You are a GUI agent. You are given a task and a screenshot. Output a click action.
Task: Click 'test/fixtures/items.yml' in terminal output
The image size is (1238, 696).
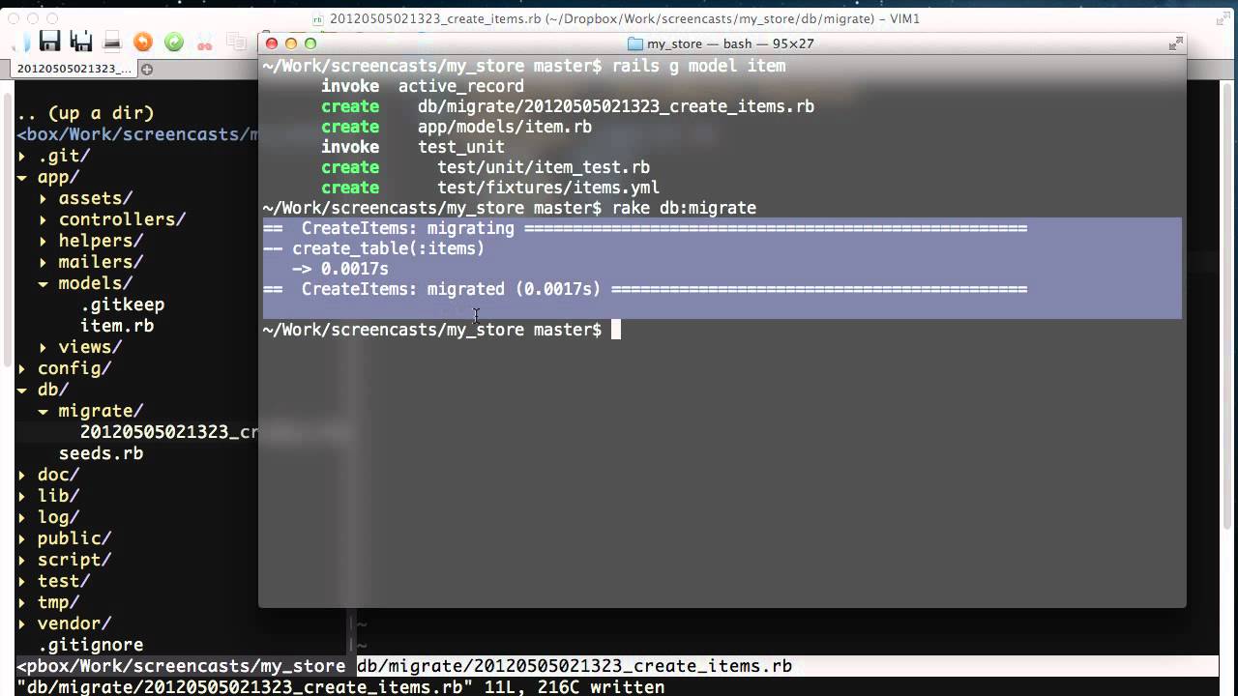548,188
